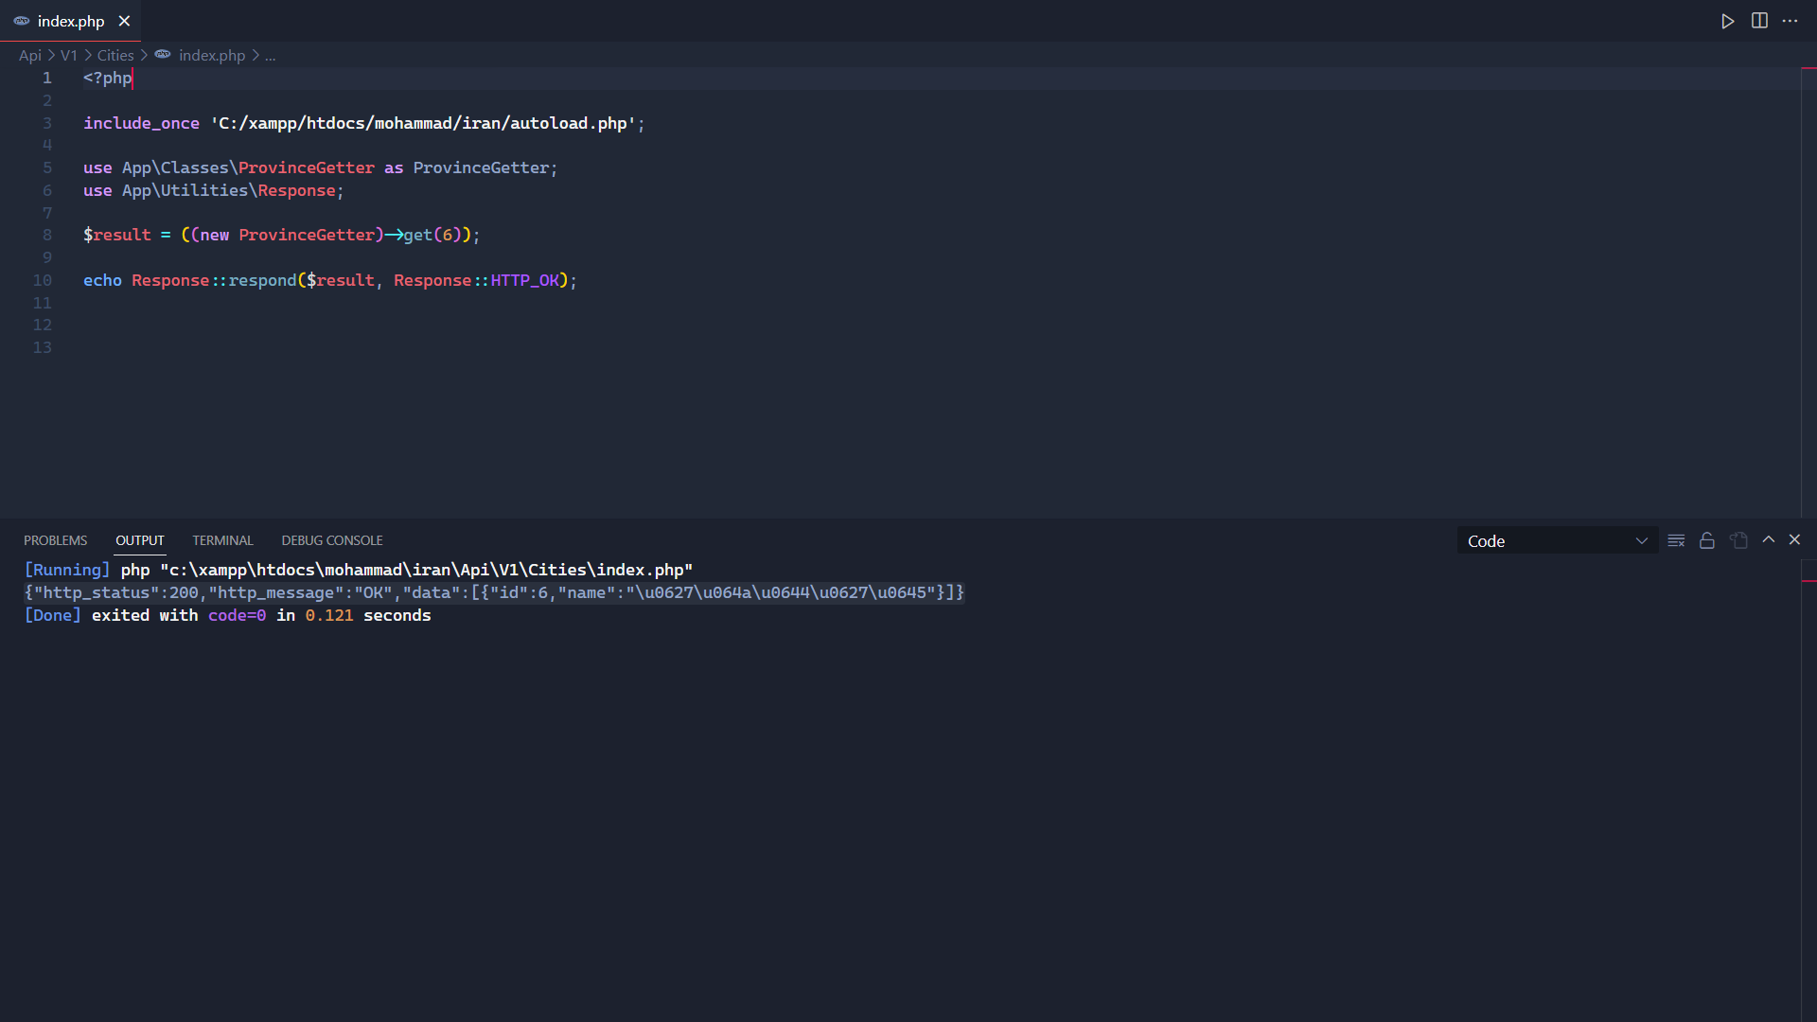Screen dimensions: 1817x1022
Task: Click the [Running] php command line
Action: pyautogui.click(x=359, y=570)
